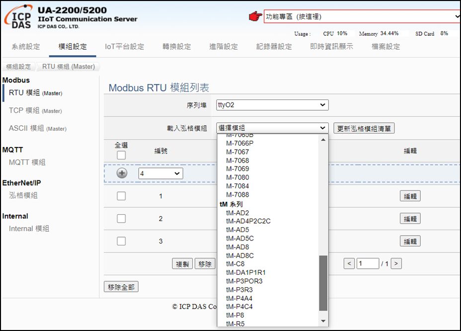The width and height of the screenshot is (461, 331).
Task: Choose tM-AD2 from the module list
Action: [x=268, y=213]
